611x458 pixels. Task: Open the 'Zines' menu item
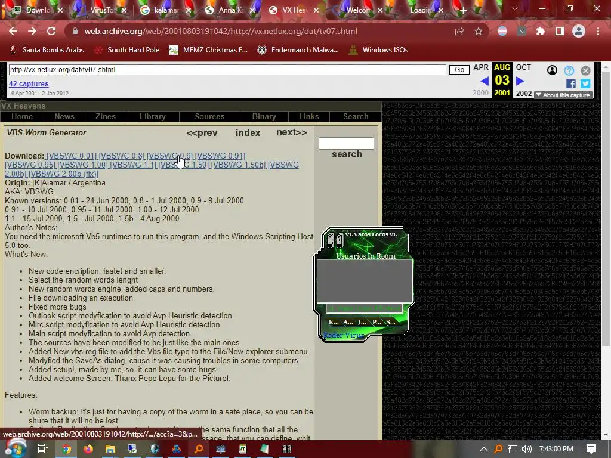[x=106, y=116]
